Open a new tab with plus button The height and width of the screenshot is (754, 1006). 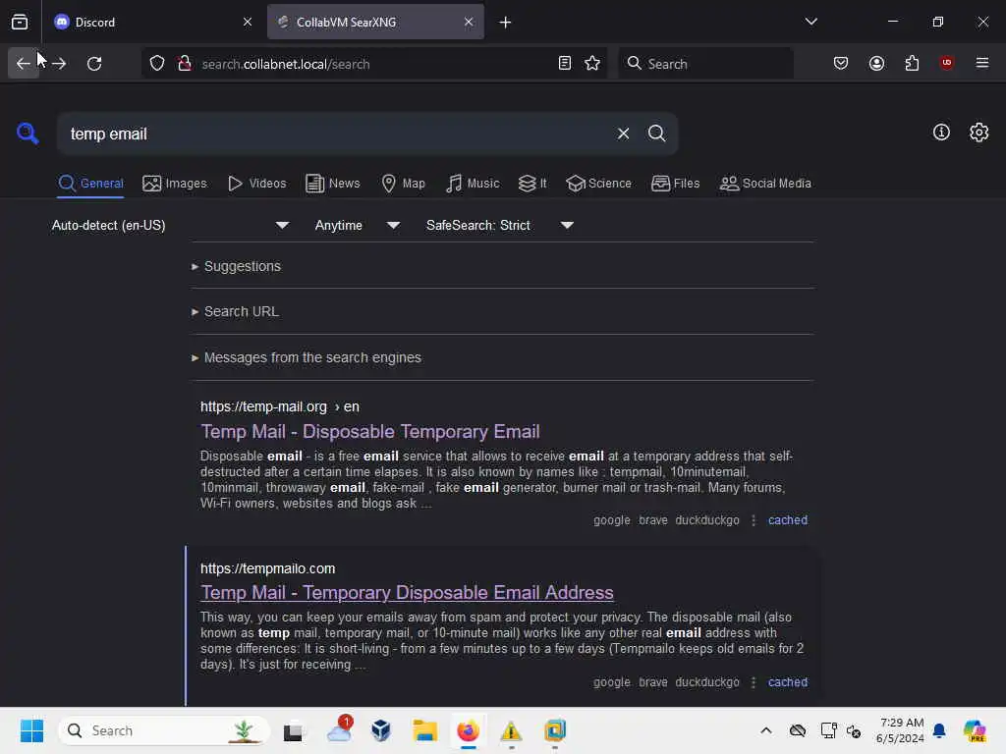[x=506, y=23]
